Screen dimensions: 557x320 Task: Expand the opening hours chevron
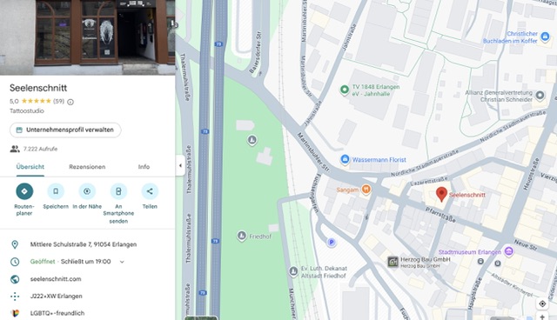pyautogui.click(x=122, y=262)
